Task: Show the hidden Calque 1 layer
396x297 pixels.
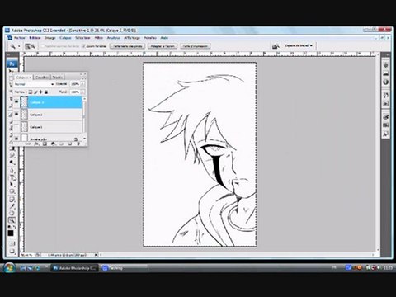Action: (16, 127)
